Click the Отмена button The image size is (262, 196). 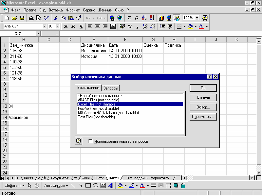203,97
